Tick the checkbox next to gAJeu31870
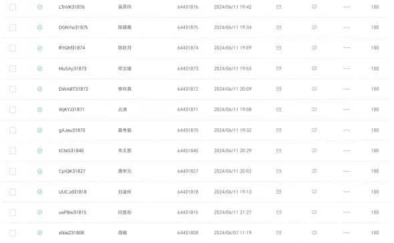The image size is (394, 243). [x=13, y=130]
